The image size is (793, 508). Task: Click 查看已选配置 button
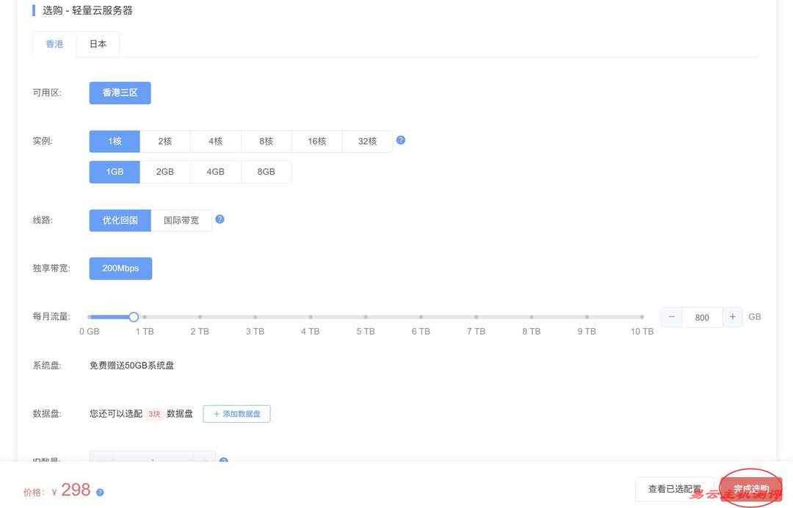[674, 489]
